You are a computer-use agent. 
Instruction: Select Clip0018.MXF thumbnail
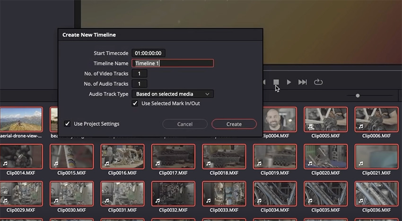coord(224,156)
